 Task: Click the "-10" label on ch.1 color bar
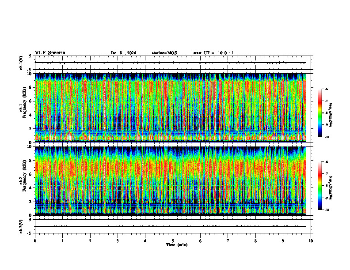pyautogui.click(x=327, y=137)
